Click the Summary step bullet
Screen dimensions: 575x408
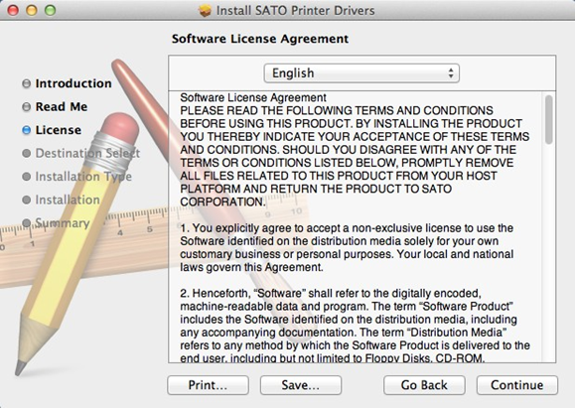(27, 223)
